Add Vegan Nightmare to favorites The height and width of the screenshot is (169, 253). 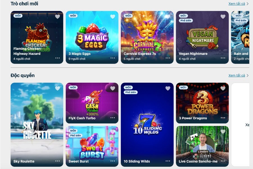(x=223, y=17)
